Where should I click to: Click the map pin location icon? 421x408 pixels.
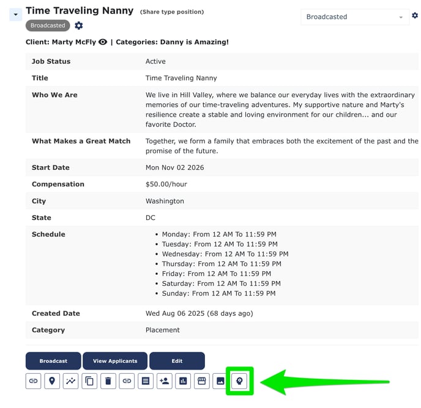52,381
